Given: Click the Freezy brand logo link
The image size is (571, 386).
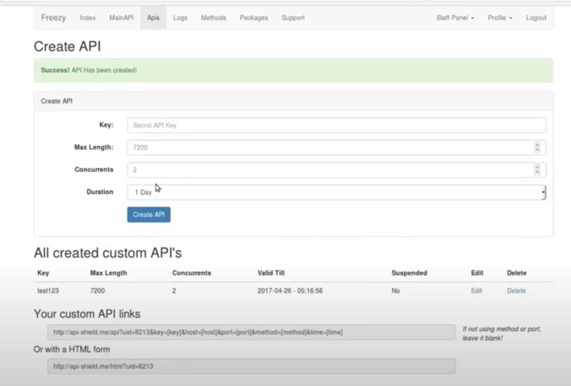Looking at the screenshot, I should pyautogui.click(x=54, y=18).
